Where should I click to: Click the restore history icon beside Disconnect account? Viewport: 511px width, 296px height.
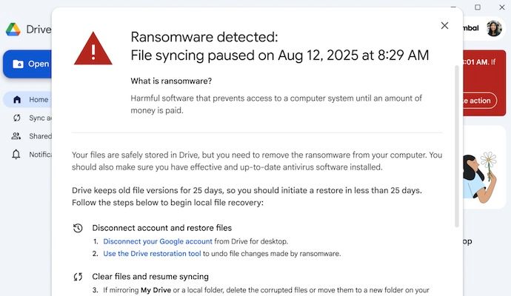click(78, 228)
